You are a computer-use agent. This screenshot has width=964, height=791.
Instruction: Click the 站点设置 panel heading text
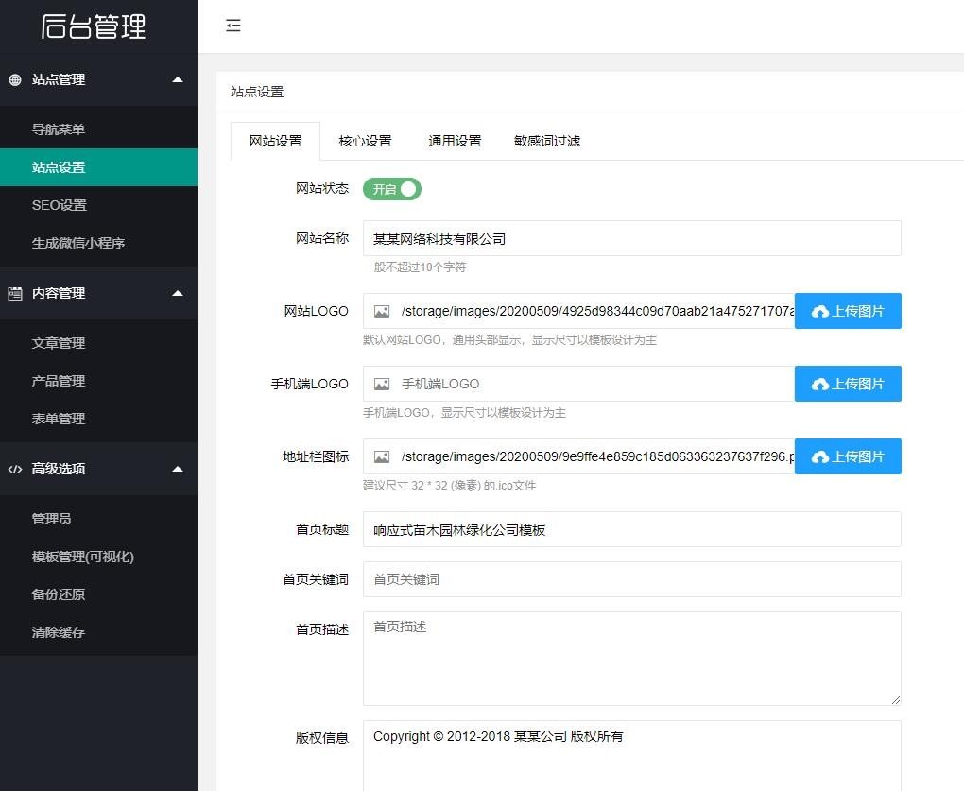click(257, 93)
